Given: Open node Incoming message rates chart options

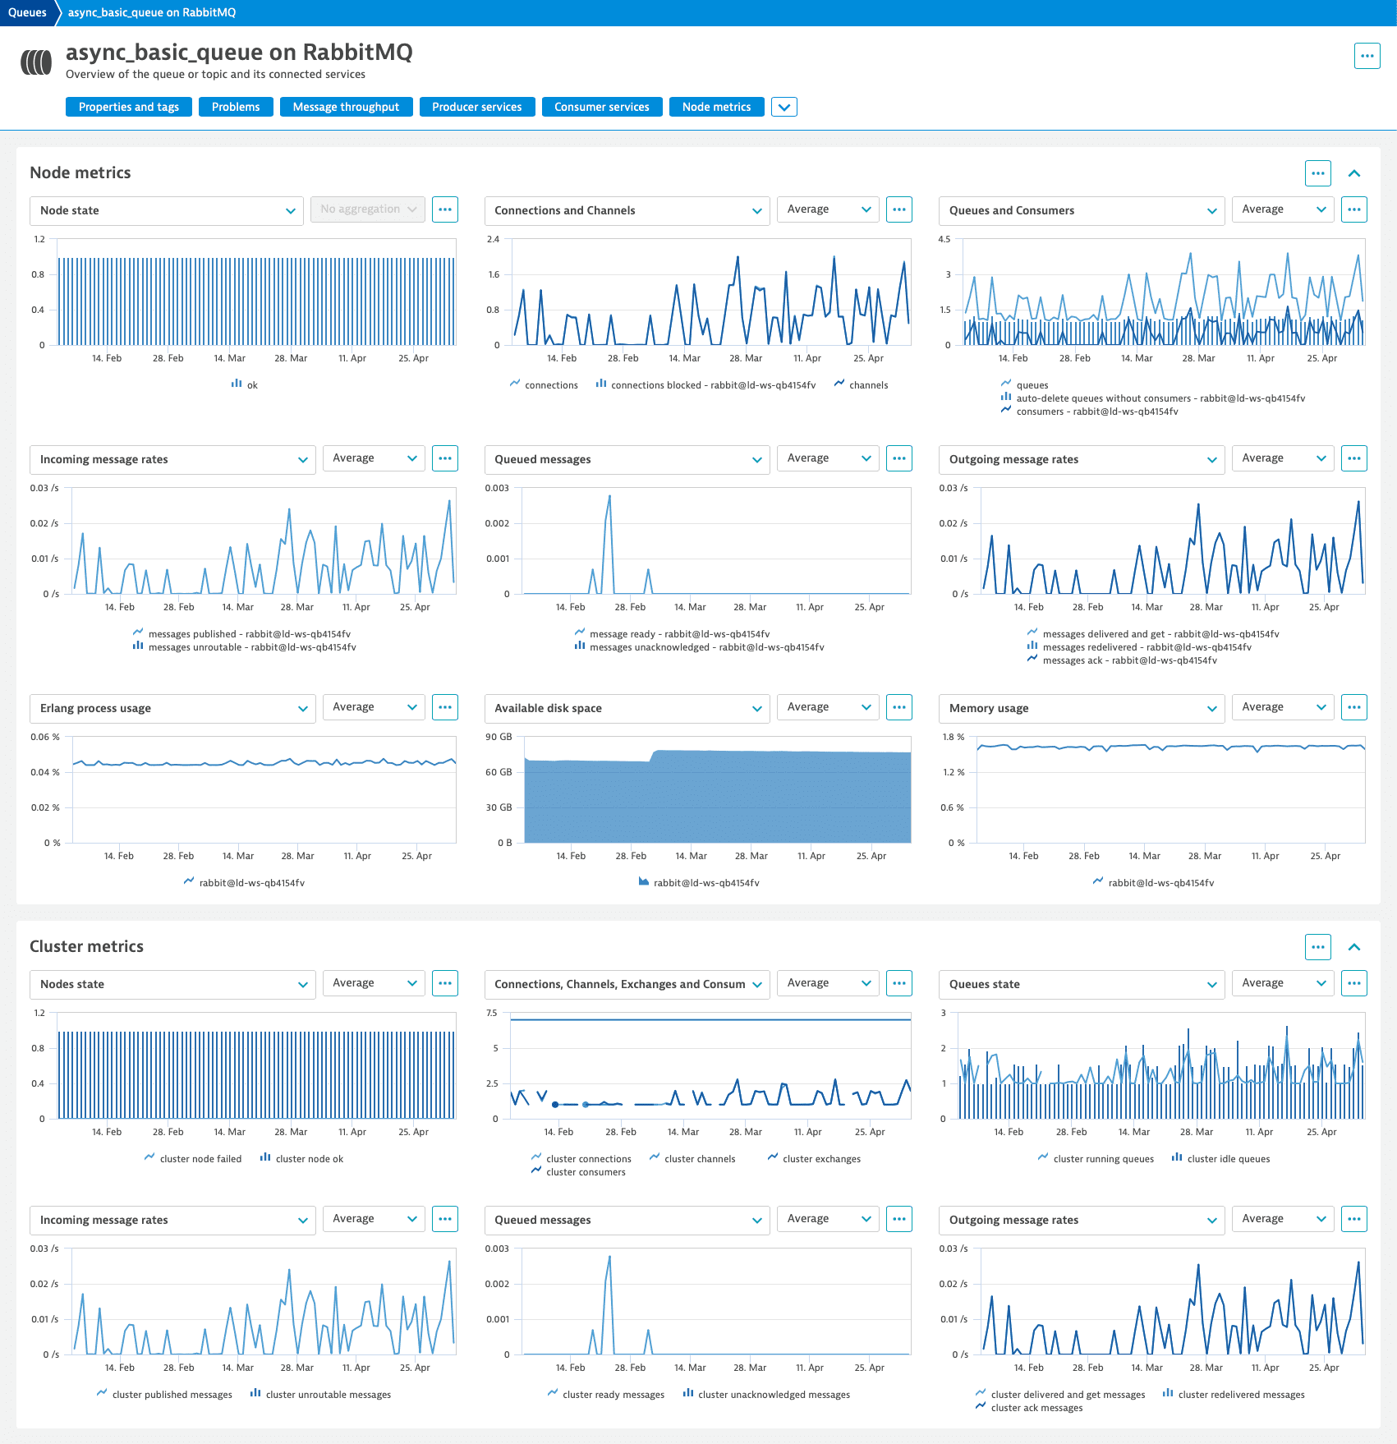Looking at the screenshot, I should click(x=445, y=458).
